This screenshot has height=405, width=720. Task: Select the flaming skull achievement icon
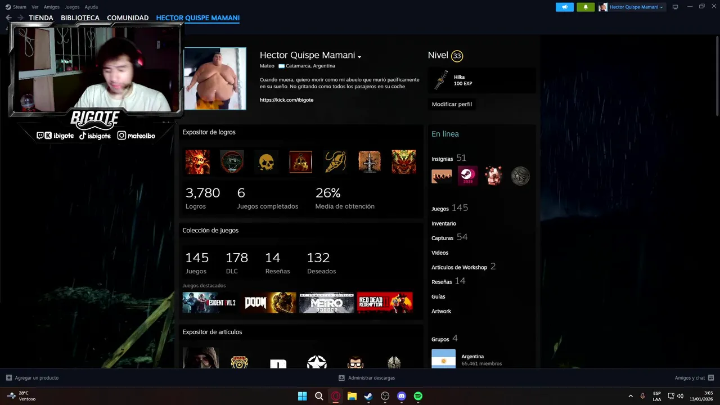coord(197,162)
